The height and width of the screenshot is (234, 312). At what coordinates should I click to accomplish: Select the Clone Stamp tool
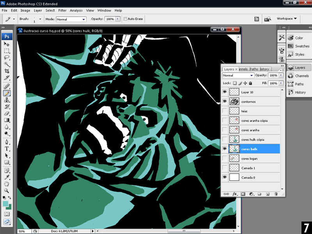tap(7, 100)
